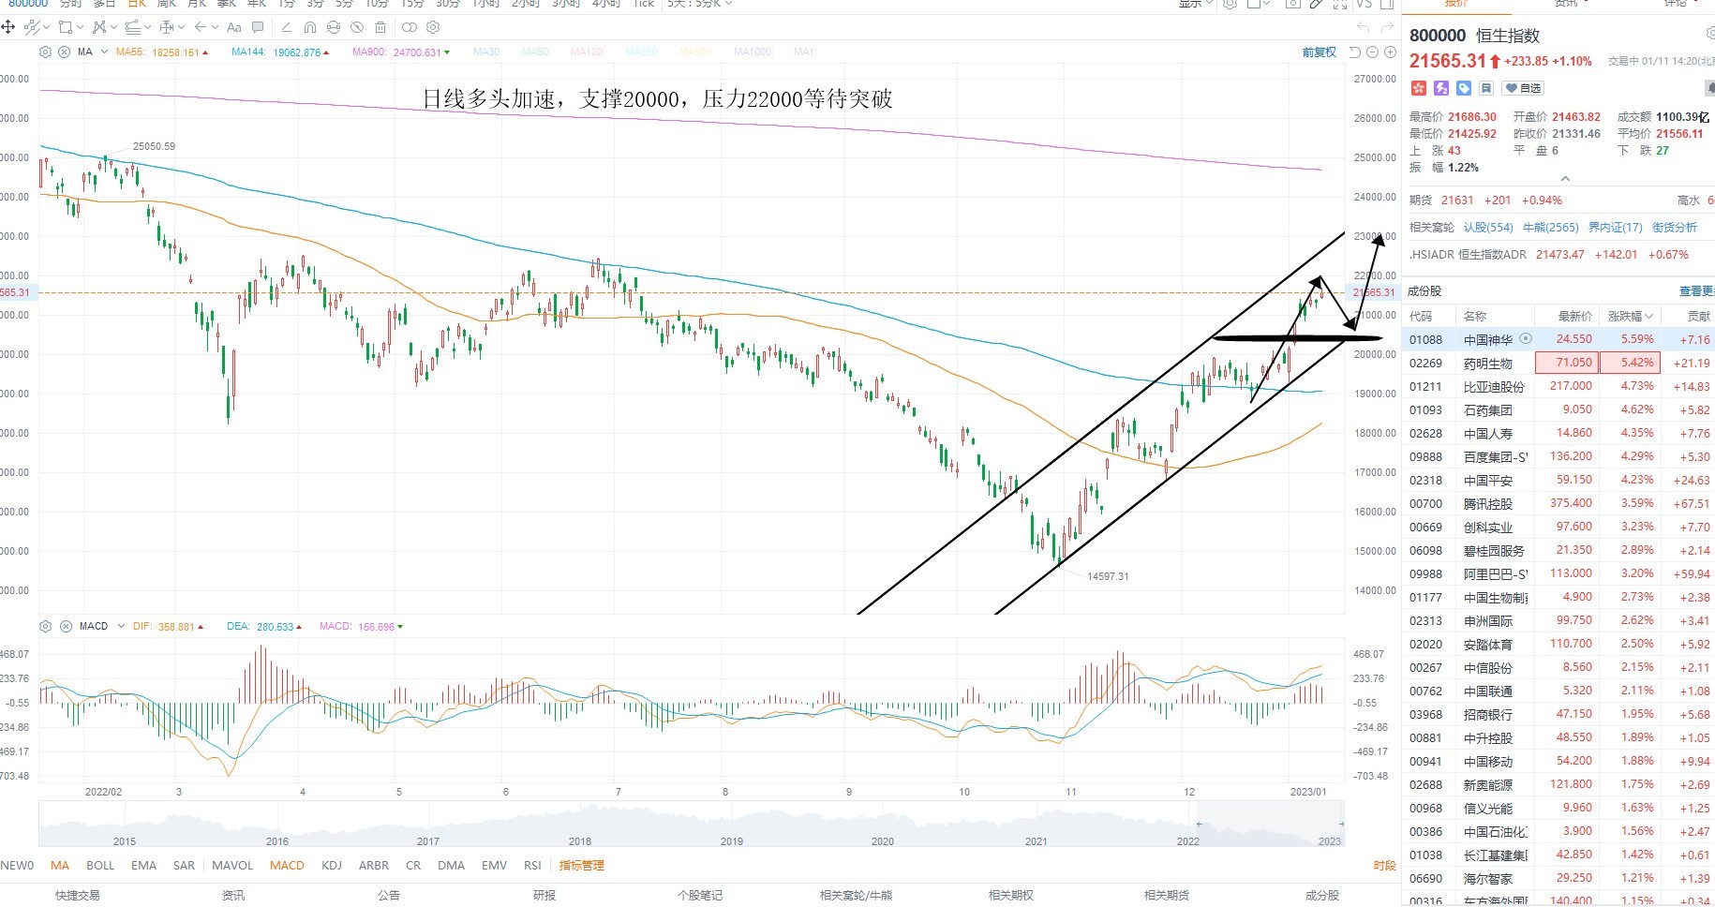
Task: Open the 公告 bottom tab
Action: 389,896
